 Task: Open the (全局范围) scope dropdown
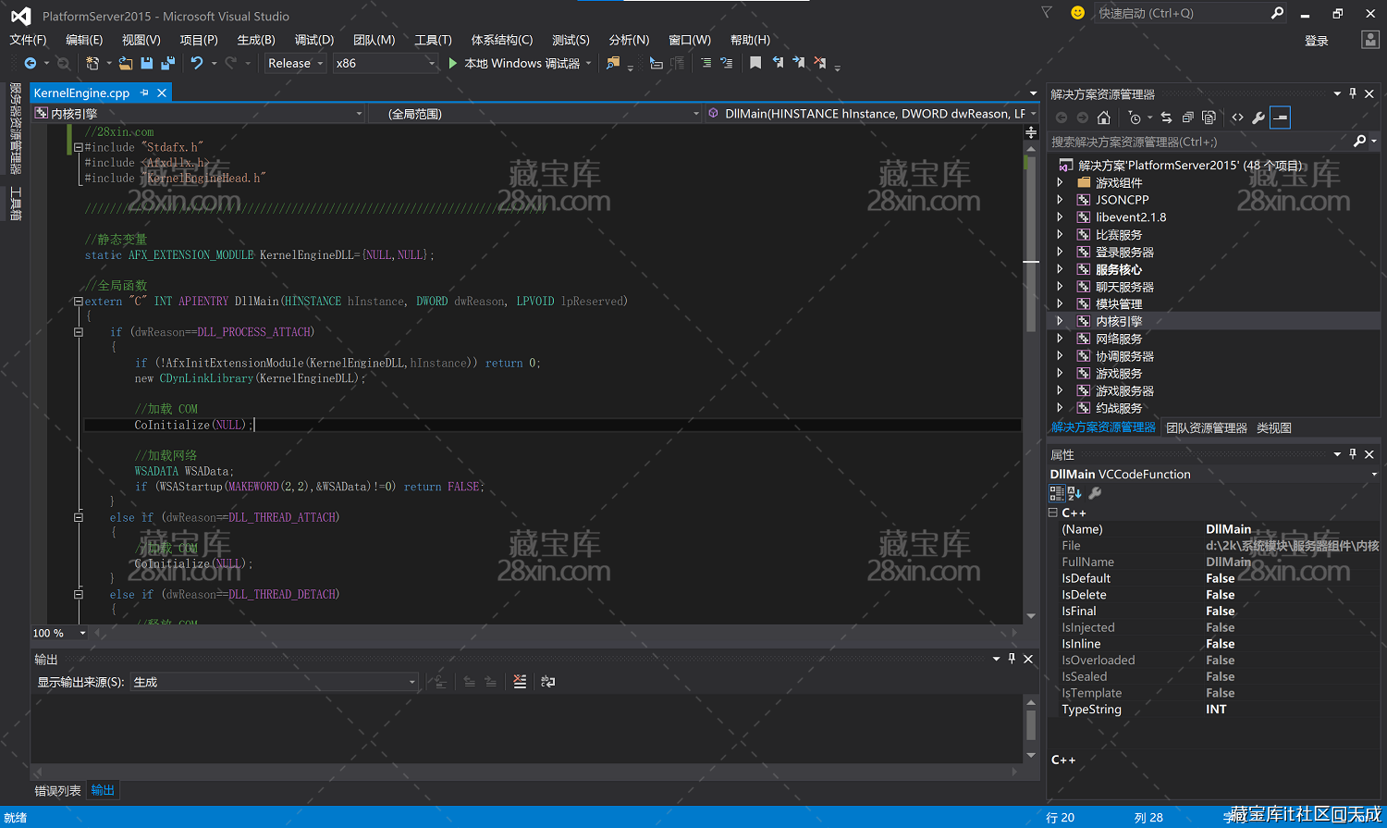pos(535,114)
